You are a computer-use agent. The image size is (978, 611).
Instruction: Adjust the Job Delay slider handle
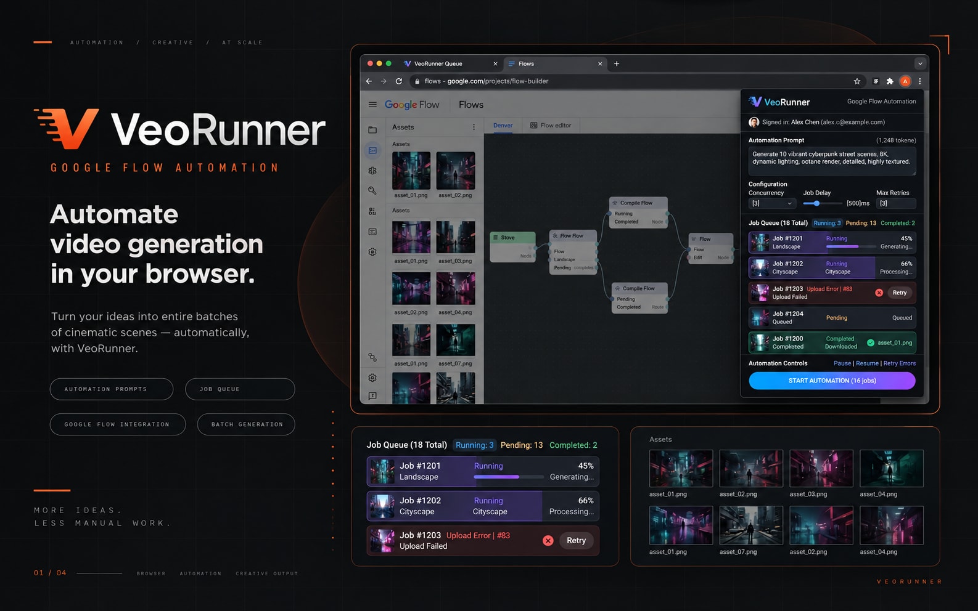[816, 203]
